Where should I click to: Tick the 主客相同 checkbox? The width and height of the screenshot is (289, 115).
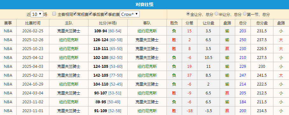(x=54, y=14)
